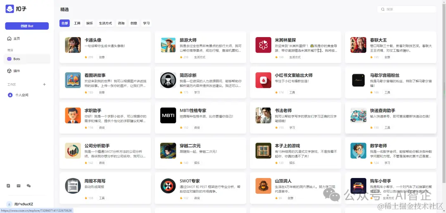Open the black MBTI logo icon
Viewport: 446px width, 213px height.
(168, 115)
